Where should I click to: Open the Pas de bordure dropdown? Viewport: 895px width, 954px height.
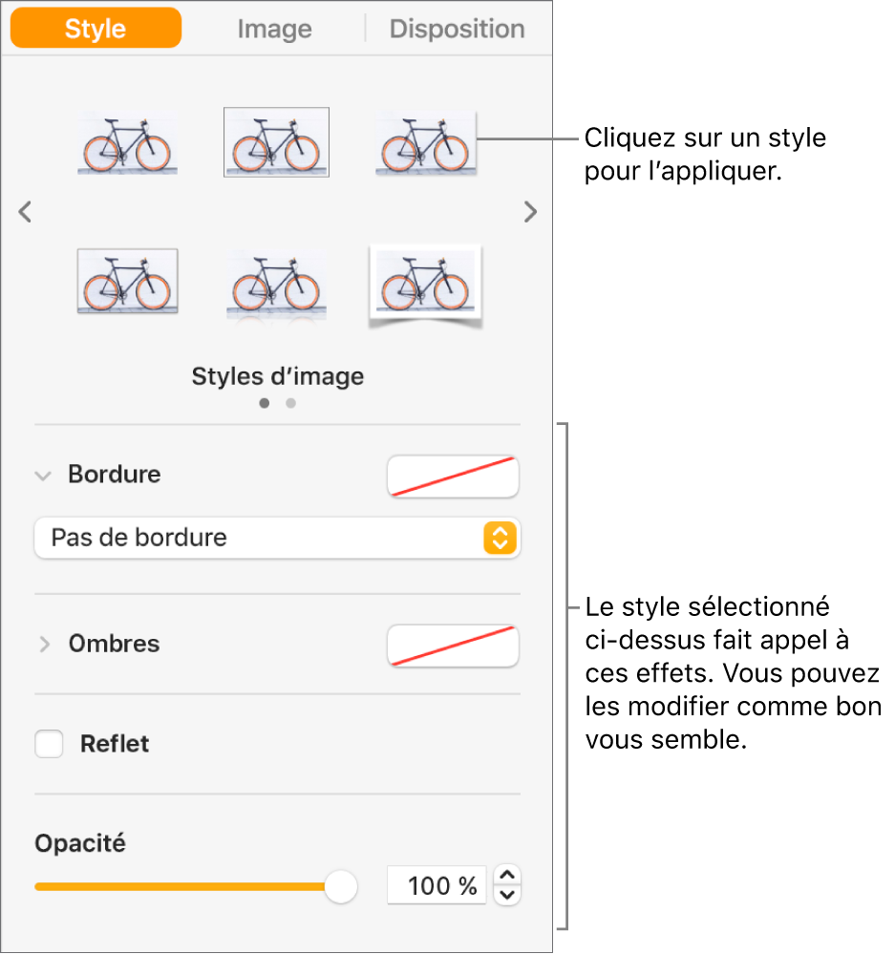click(277, 538)
